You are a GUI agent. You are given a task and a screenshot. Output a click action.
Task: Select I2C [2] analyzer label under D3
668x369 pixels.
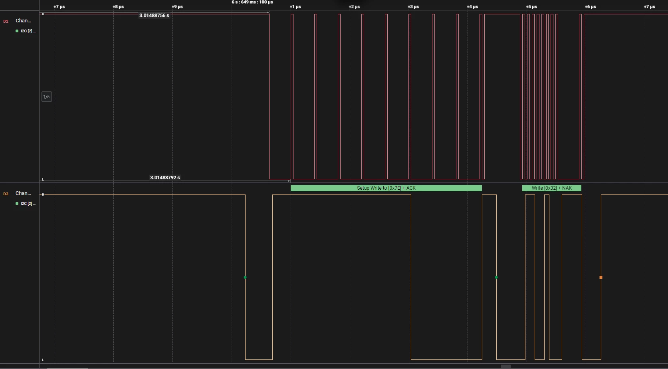pos(28,204)
